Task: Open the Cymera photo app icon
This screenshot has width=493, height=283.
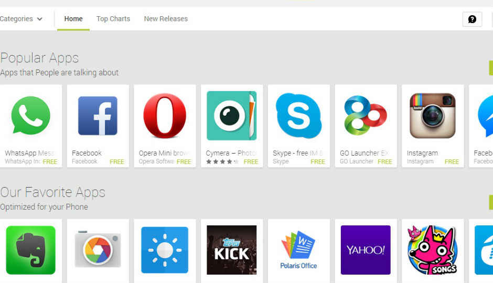Action: [232, 116]
